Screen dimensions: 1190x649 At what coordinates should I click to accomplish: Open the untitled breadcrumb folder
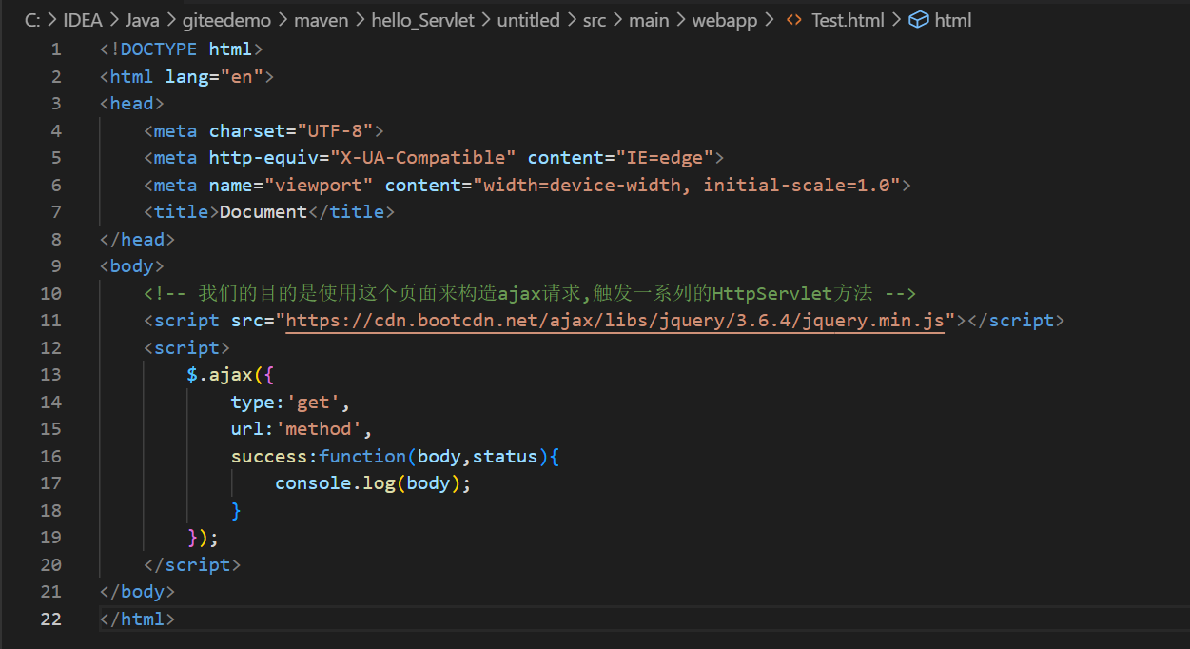[528, 20]
